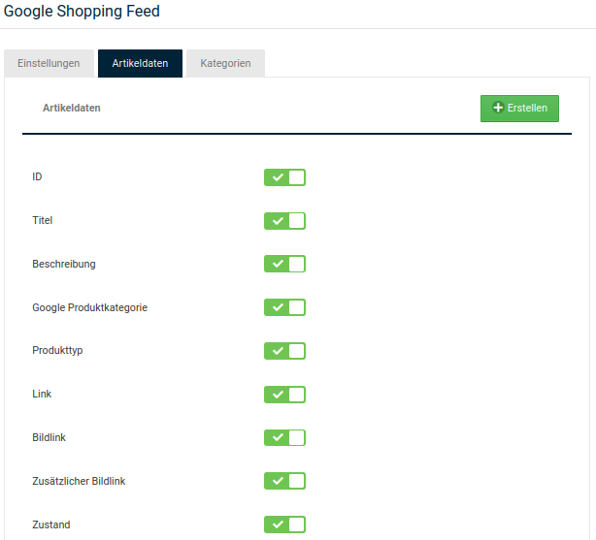596x540 pixels.
Task: Toggle the Bildlink switch
Action: [284, 438]
